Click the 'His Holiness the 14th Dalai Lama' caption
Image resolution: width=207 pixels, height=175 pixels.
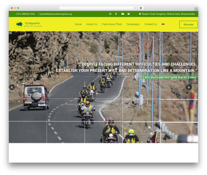pyautogui.click(x=169, y=77)
